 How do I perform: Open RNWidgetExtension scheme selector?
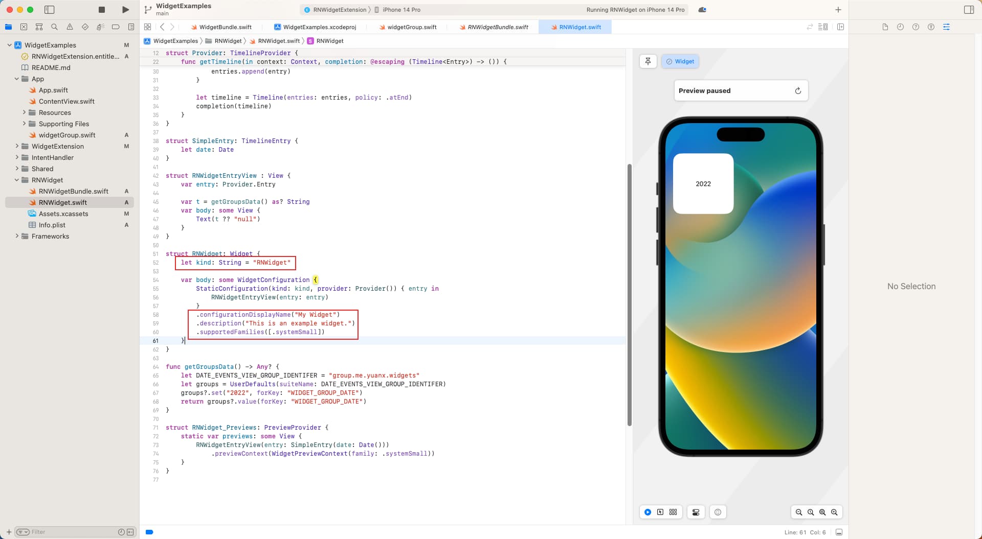335,10
